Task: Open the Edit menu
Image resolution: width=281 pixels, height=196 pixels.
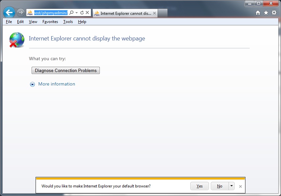Action: 20,22
